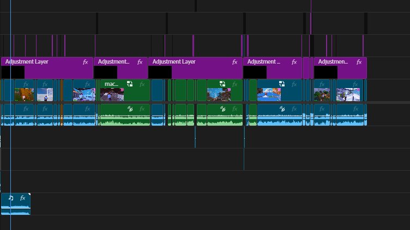Click the first 'Adjustment Layer' clip name text
The width and height of the screenshot is (410, 230).
click(x=27, y=62)
